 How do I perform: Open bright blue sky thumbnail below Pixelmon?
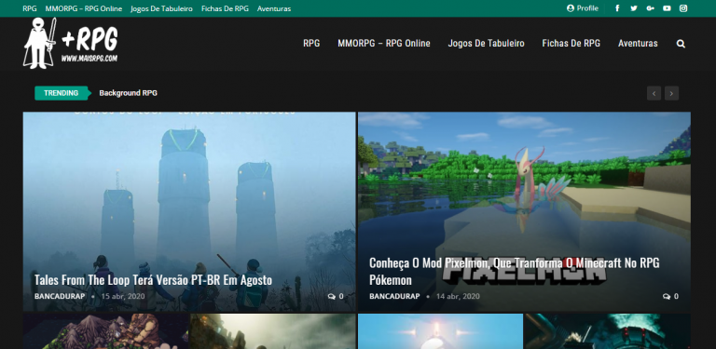coord(441,331)
